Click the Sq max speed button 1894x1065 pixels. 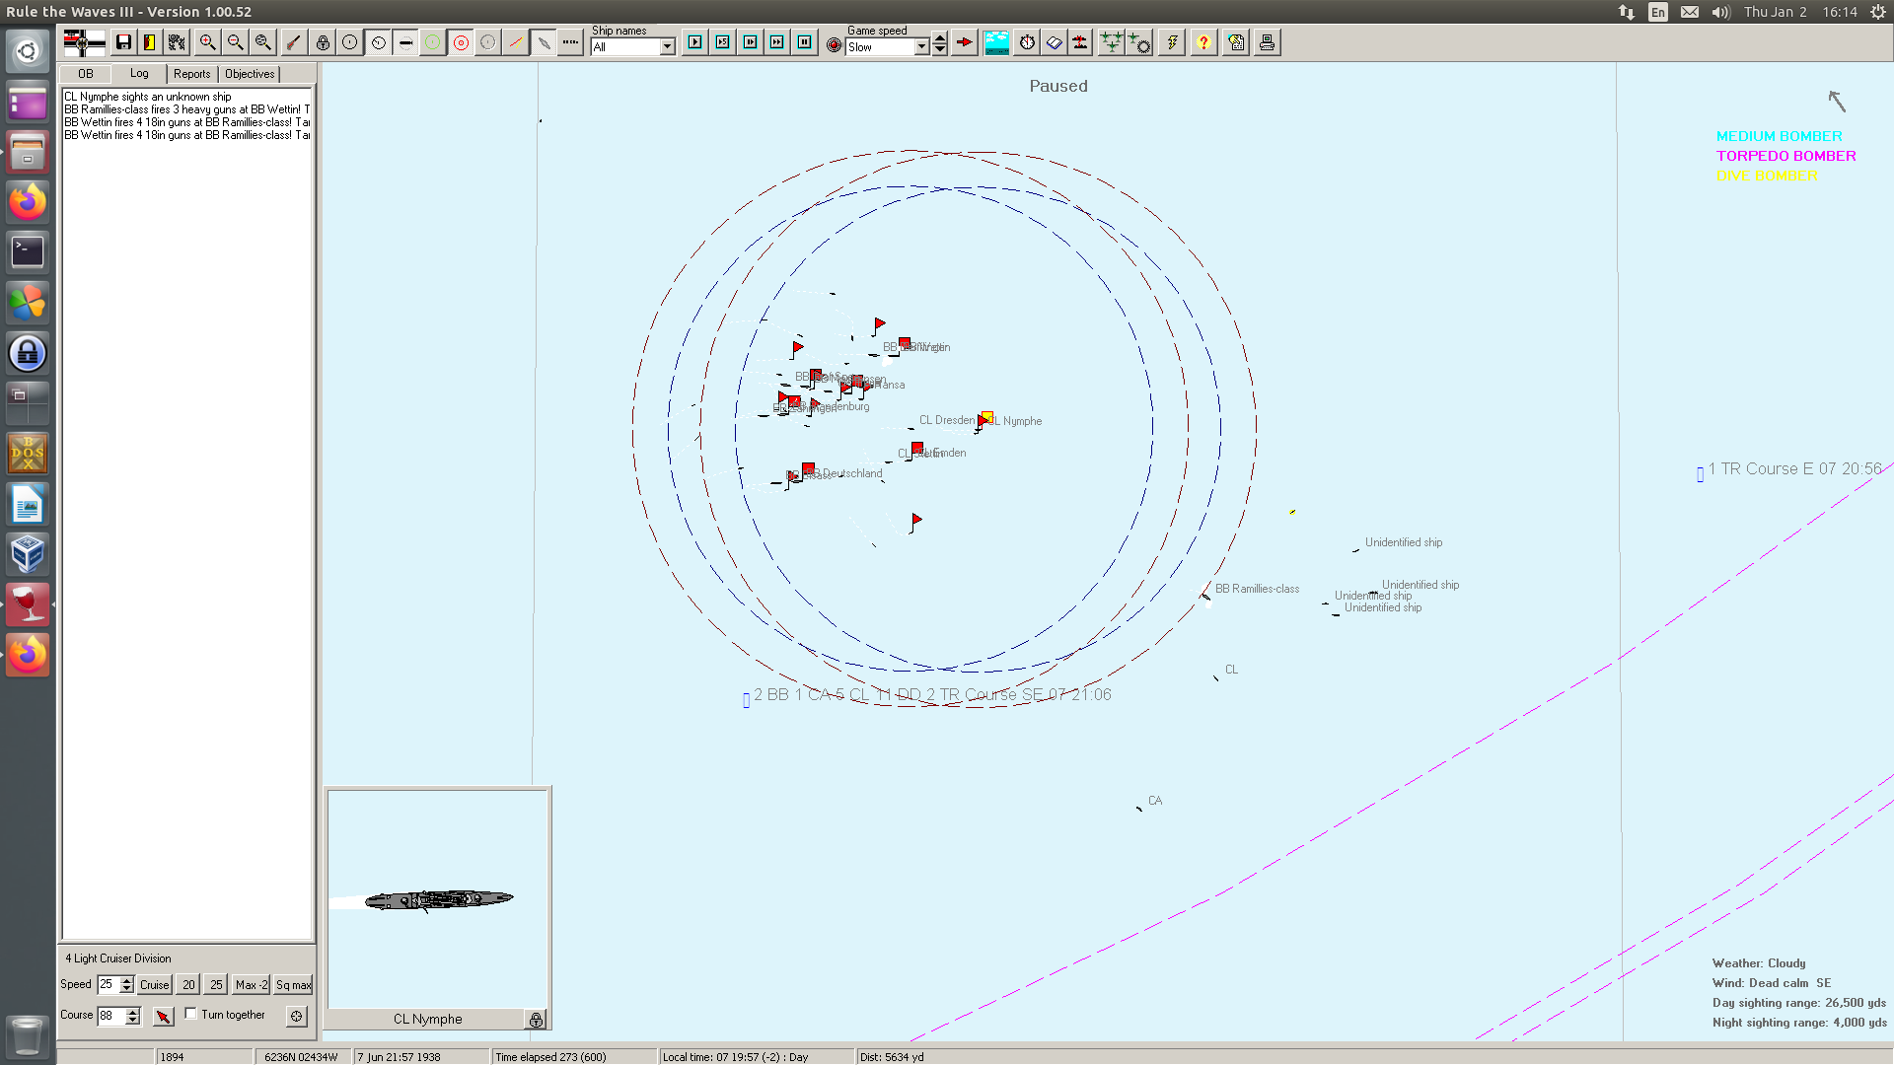coord(293,985)
